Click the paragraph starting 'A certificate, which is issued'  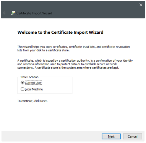[75, 64]
